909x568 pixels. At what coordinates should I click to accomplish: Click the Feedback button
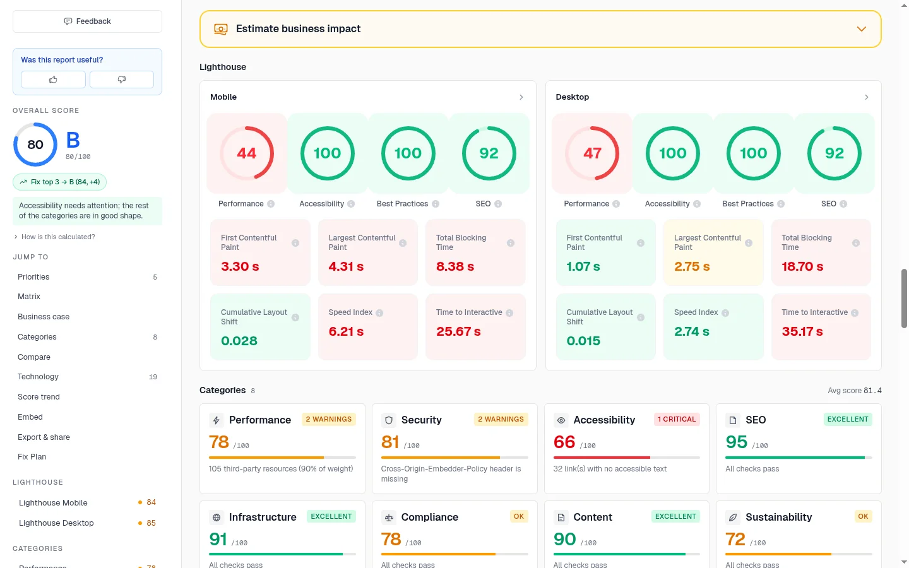(87, 21)
